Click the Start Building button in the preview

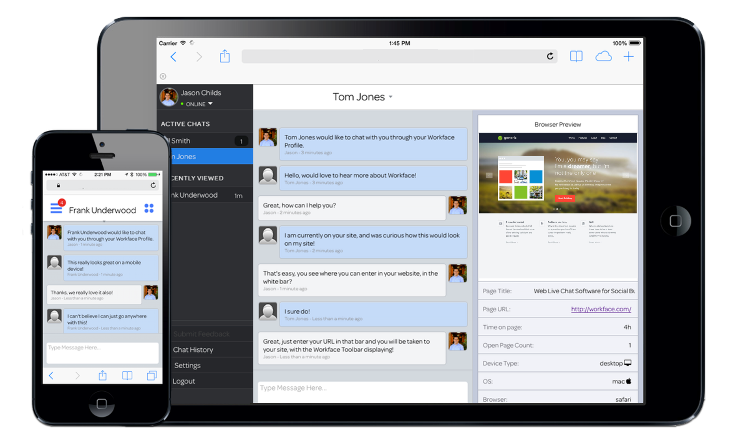pos(564,198)
